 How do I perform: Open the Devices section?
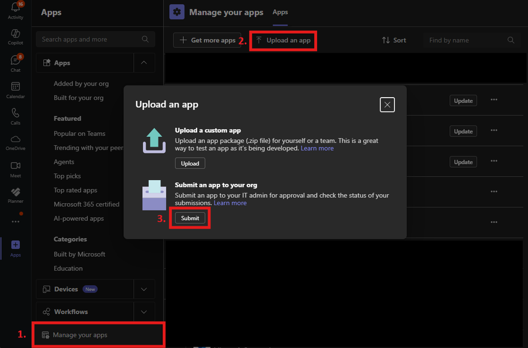pos(85,289)
